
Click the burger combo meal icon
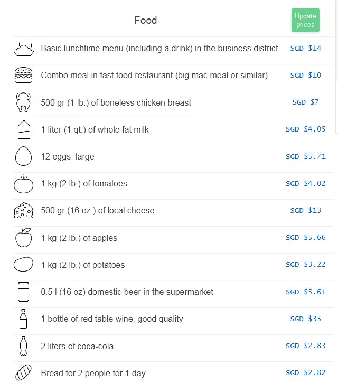pyautogui.click(x=23, y=75)
